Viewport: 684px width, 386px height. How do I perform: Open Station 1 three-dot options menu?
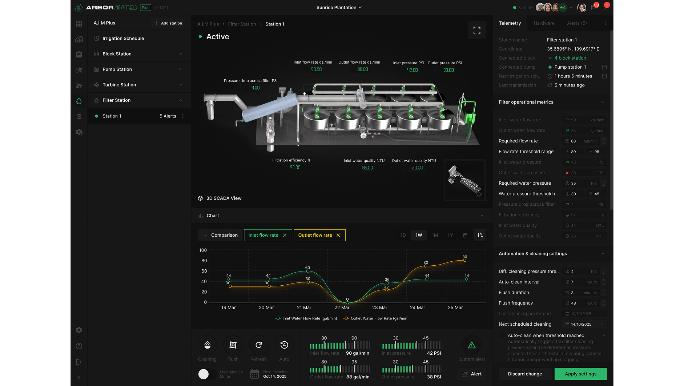(x=182, y=116)
